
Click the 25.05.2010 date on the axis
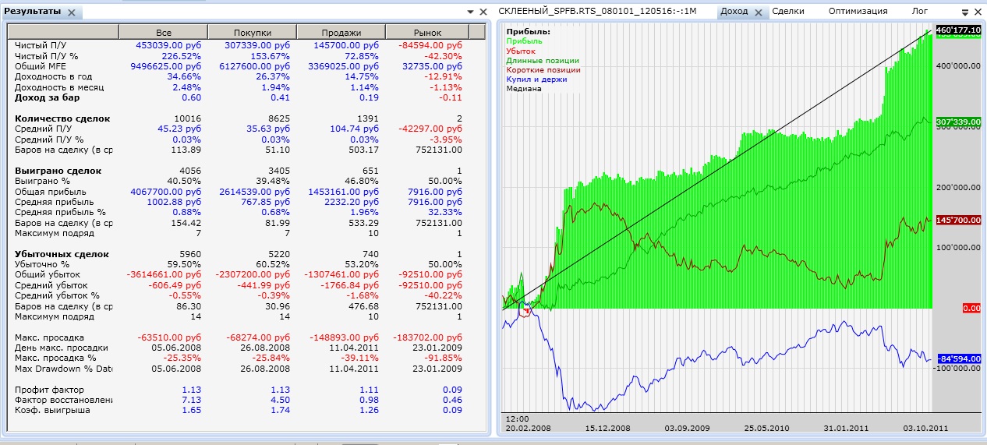[766, 428]
